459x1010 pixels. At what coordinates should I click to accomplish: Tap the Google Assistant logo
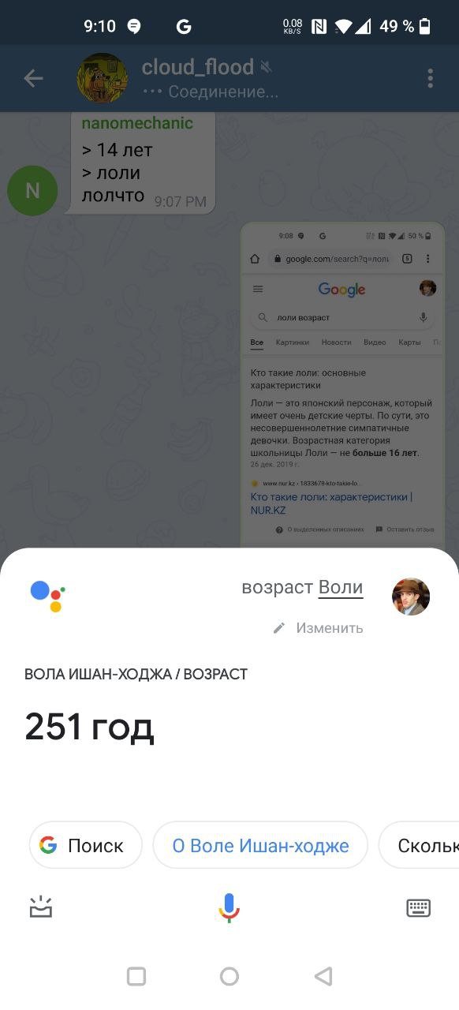tap(47, 596)
